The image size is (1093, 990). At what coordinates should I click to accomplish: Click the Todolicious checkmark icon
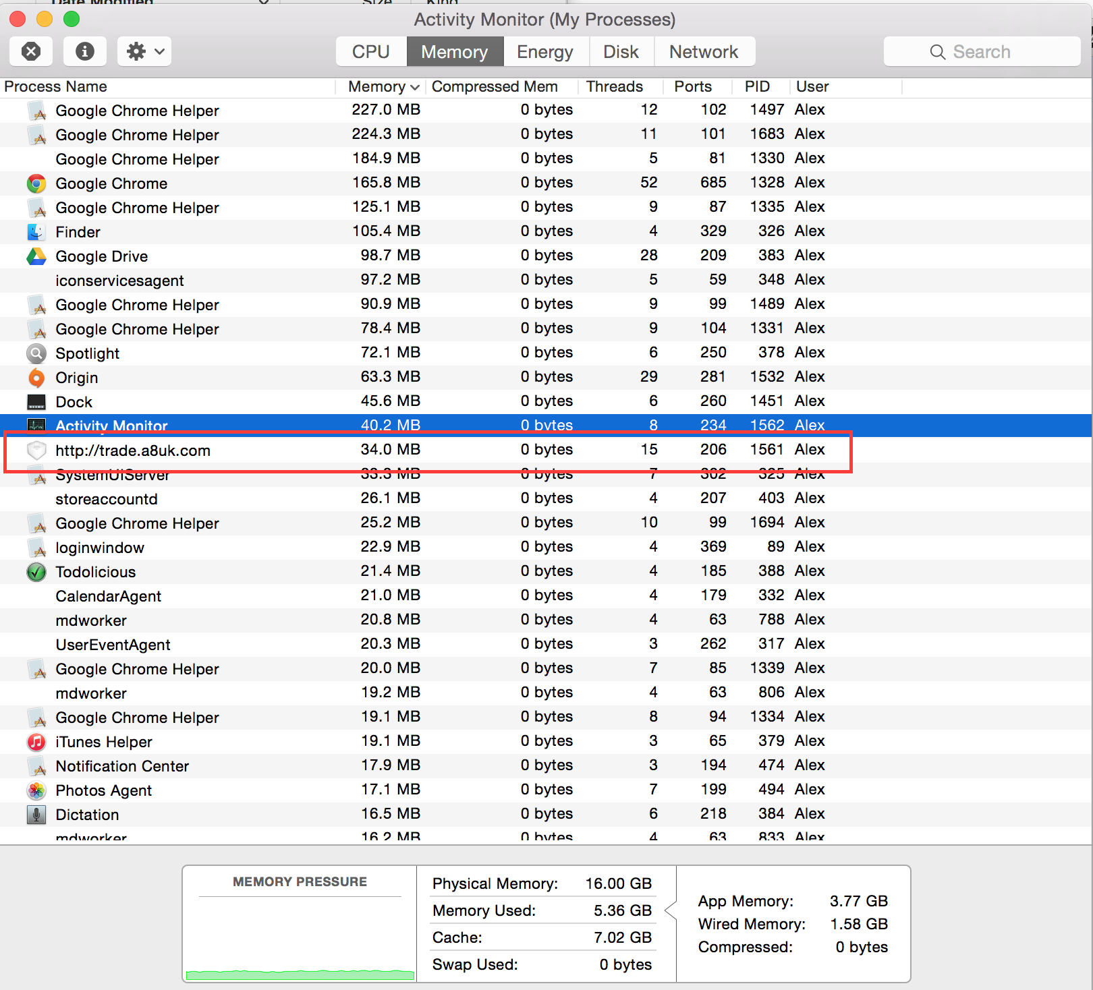click(36, 572)
